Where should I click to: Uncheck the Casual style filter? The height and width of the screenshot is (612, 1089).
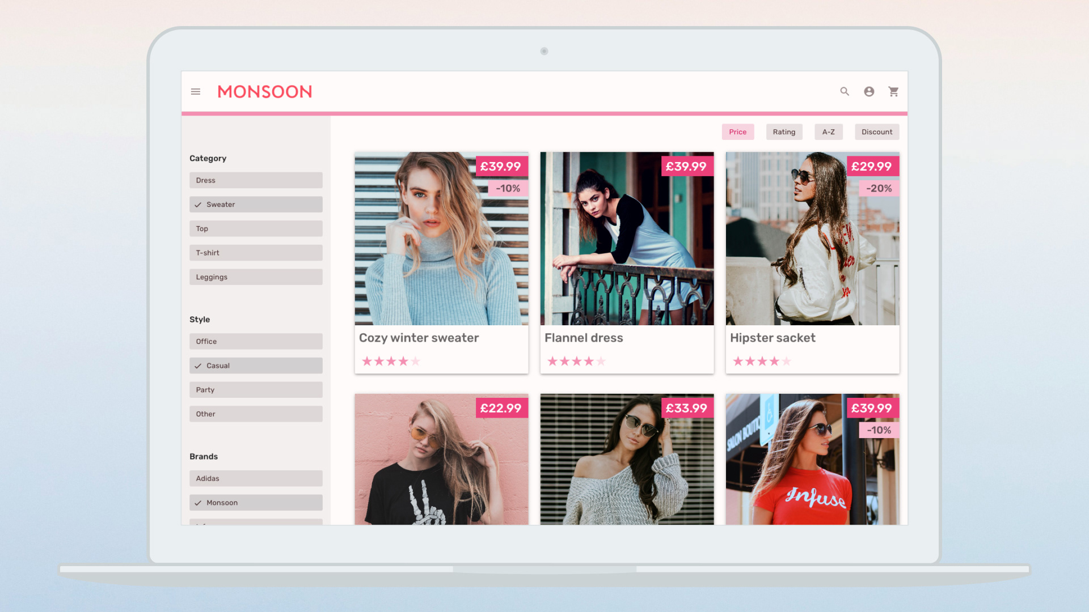pyautogui.click(x=256, y=365)
